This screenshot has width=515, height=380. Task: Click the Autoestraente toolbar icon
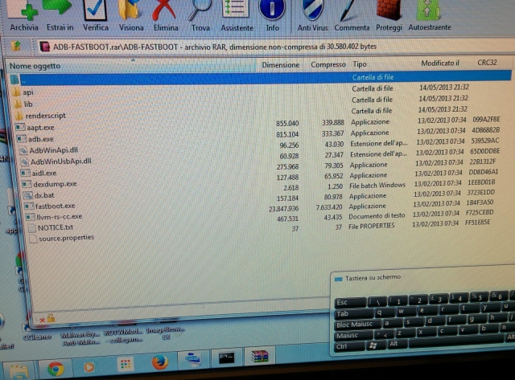click(x=429, y=14)
